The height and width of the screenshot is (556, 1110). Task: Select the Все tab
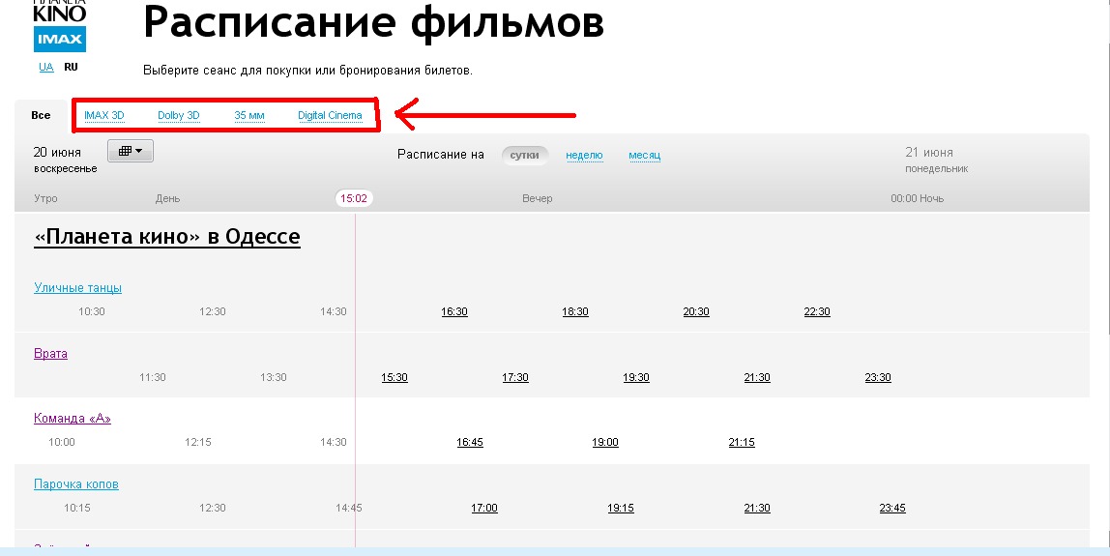coord(41,115)
